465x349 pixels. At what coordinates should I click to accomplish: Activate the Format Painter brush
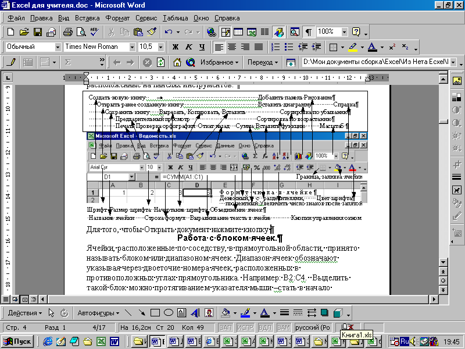(x=152, y=32)
